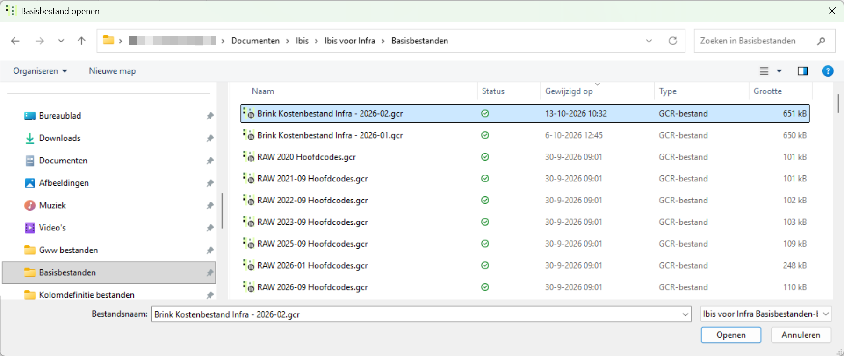Refresh the Basisbestanden folder view
Viewport: 844px width, 356px height.
point(673,41)
